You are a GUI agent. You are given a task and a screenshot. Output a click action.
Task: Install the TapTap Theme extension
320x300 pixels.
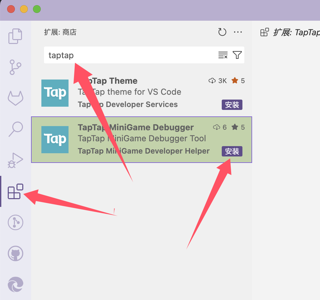[x=232, y=105]
